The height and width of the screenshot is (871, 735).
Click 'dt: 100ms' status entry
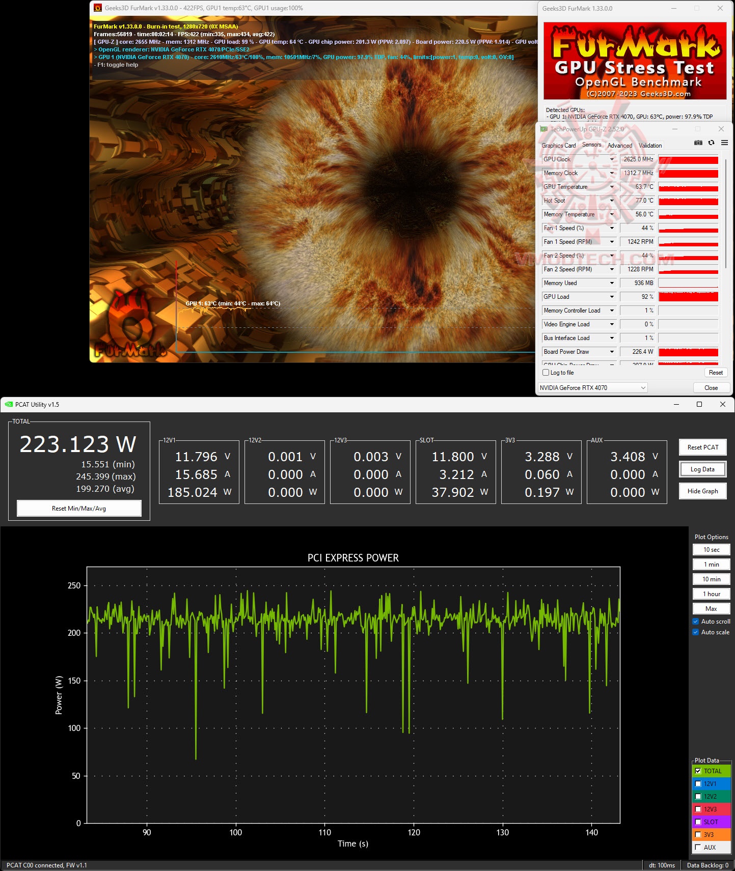(662, 865)
